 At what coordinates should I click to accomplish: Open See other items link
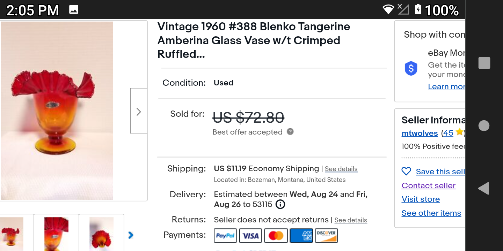tap(431, 213)
